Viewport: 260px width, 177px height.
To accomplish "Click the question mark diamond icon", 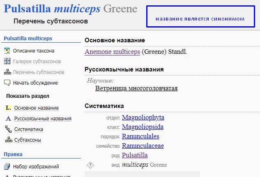I will tap(90, 165).
